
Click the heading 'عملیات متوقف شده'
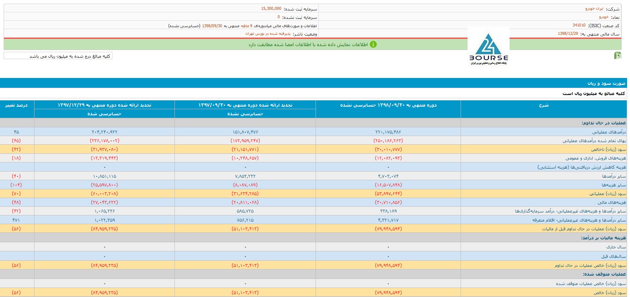click(x=605, y=274)
